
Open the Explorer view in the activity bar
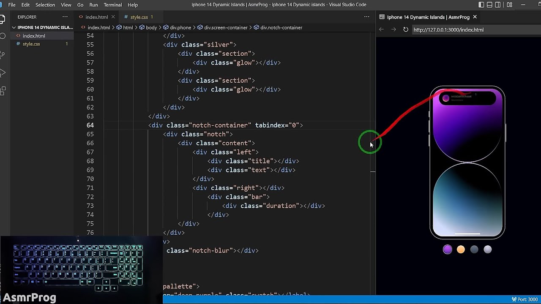(2, 19)
